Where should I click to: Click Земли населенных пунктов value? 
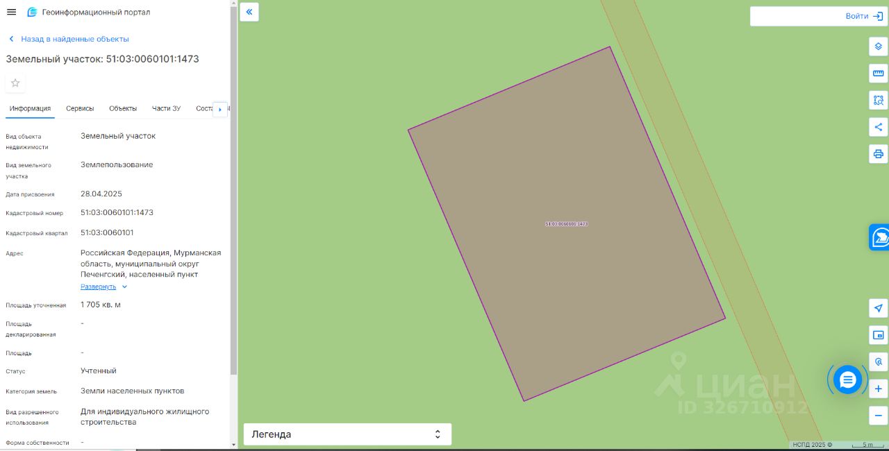coord(133,391)
